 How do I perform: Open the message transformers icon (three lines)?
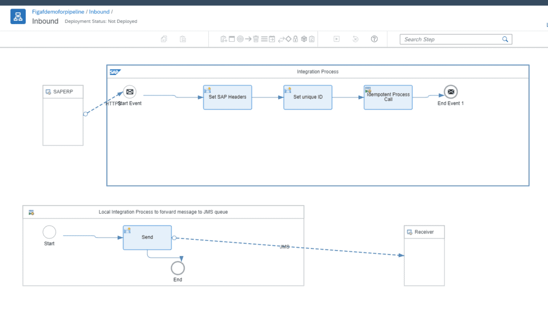pos(264,39)
